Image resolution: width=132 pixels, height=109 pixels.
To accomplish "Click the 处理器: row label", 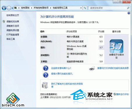I will pos(44,37).
